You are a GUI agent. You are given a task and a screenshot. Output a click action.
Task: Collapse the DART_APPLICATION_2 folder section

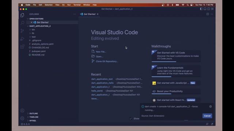click(x=28, y=26)
